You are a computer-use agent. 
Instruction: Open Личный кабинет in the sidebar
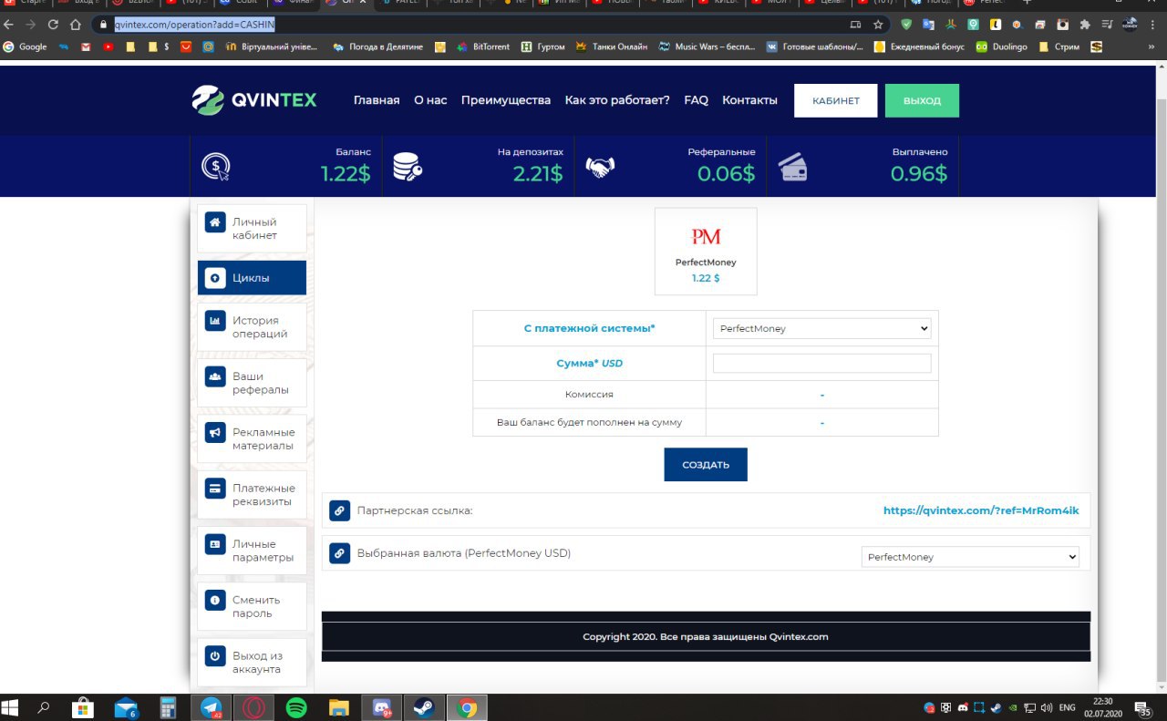[253, 229]
